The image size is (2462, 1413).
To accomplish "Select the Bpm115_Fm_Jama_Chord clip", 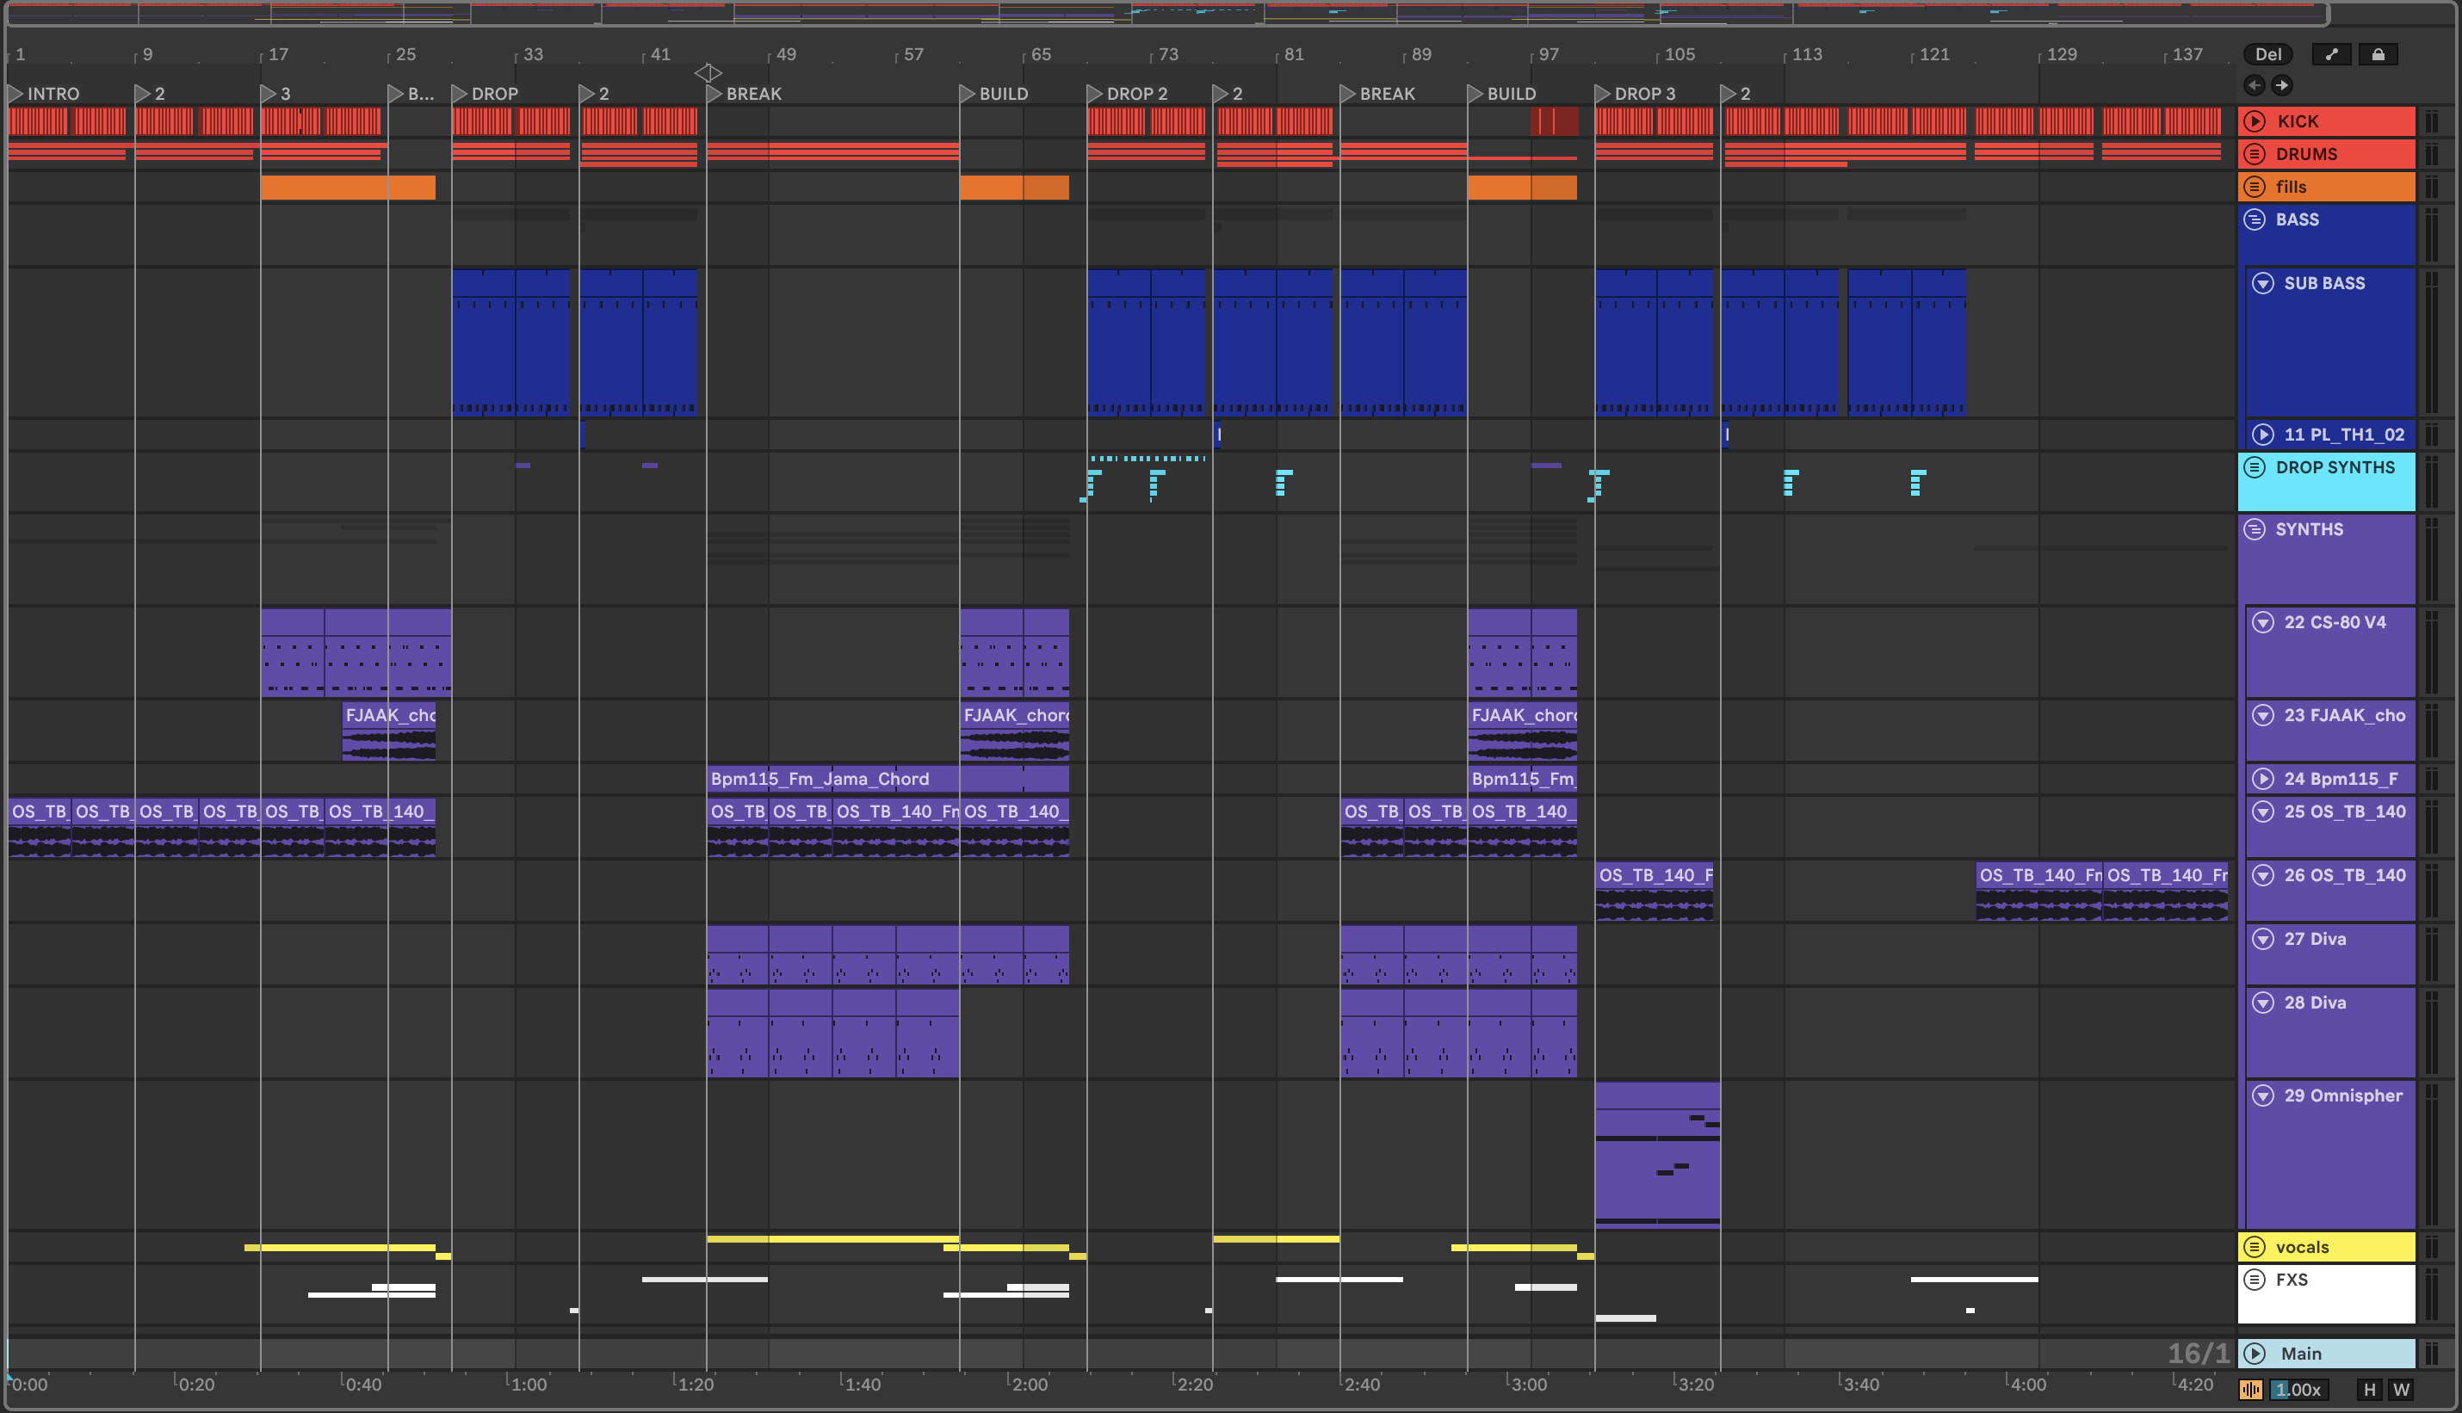I will tap(888, 780).
